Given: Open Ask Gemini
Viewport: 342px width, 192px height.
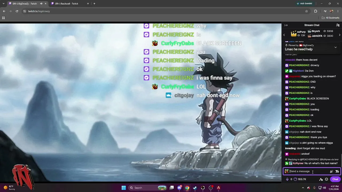Looking at the screenshot, I should coord(304,4).
